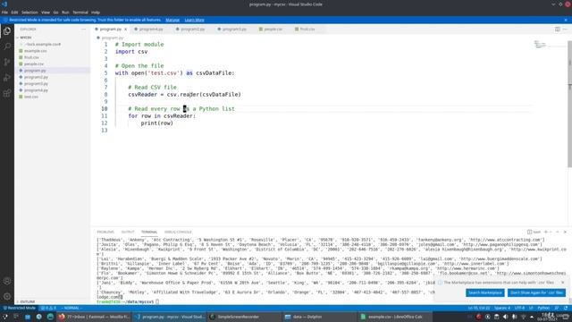Open fruit.csv in the explorer
Image resolution: width=572 pixels, height=322 pixels.
(x=31, y=57)
